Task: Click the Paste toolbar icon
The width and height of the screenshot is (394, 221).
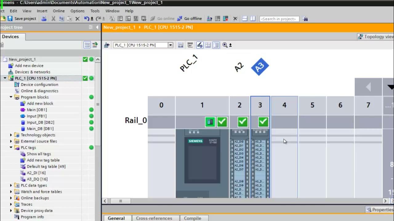Action: point(69,19)
